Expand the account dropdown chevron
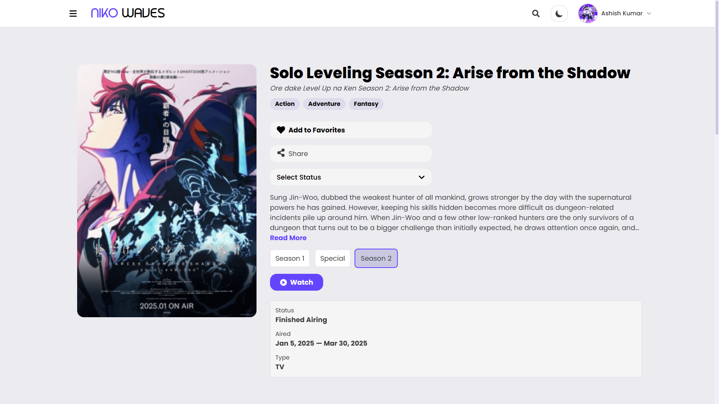 coord(649,13)
